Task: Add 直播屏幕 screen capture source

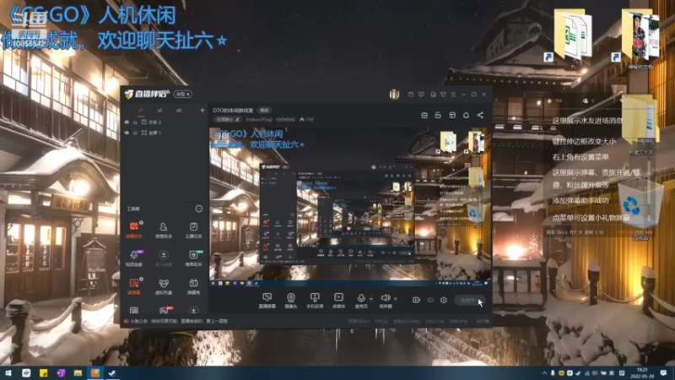Action: 267,301
